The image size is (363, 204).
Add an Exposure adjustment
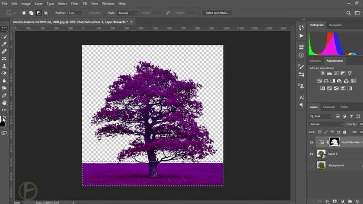pyautogui.click(x=343, y=74)
